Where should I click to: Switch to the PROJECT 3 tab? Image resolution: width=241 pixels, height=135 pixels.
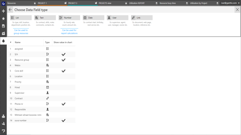pyautogui.click(x=83, y=3)
